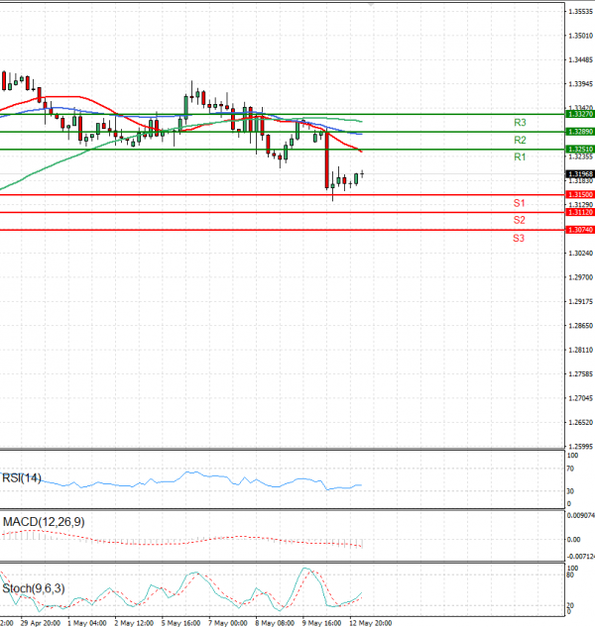The image size is (595, 627).
Task: Click price axis value 1.27585
Action: coord(581,373)
